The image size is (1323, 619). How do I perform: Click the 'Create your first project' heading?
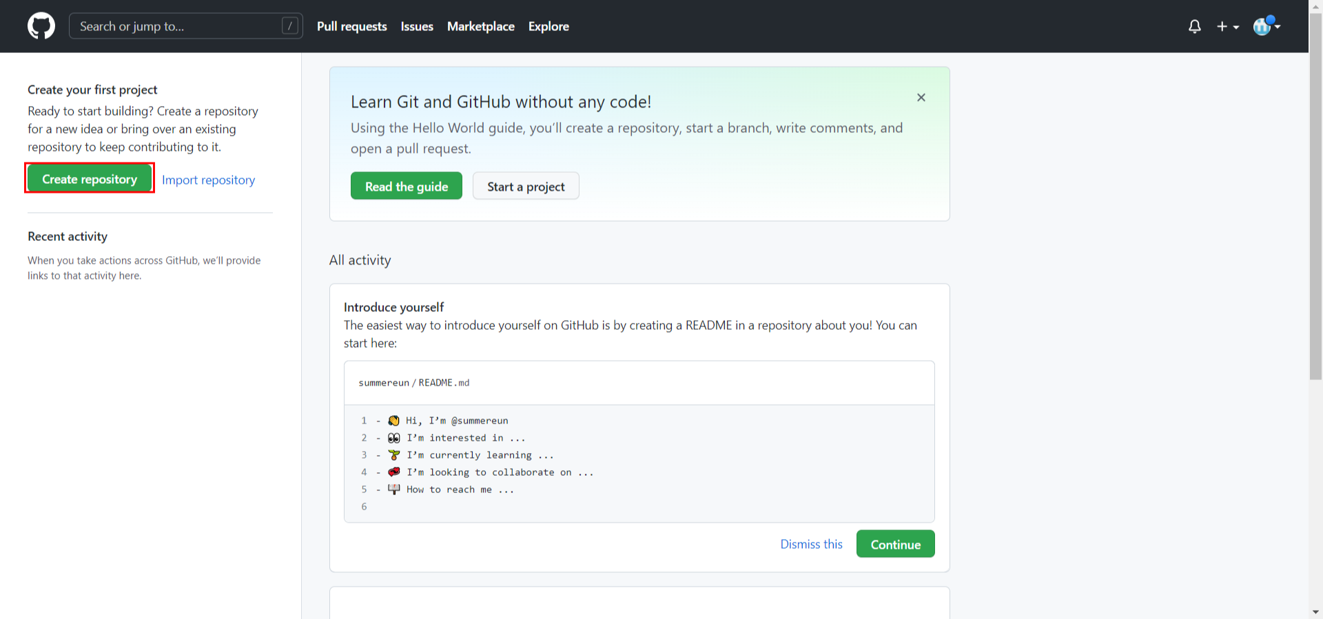(x=92, y=90)
